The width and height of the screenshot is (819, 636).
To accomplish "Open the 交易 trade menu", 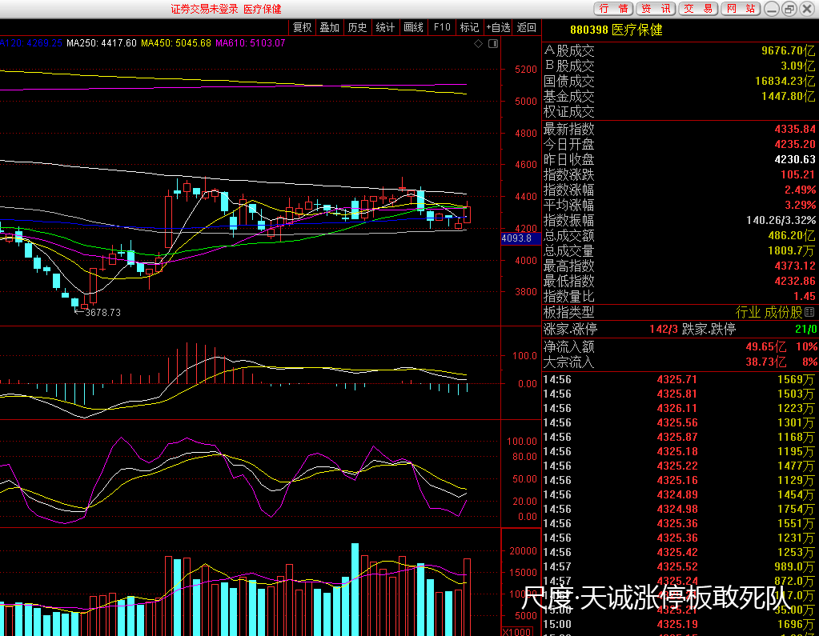I will 698,9.
